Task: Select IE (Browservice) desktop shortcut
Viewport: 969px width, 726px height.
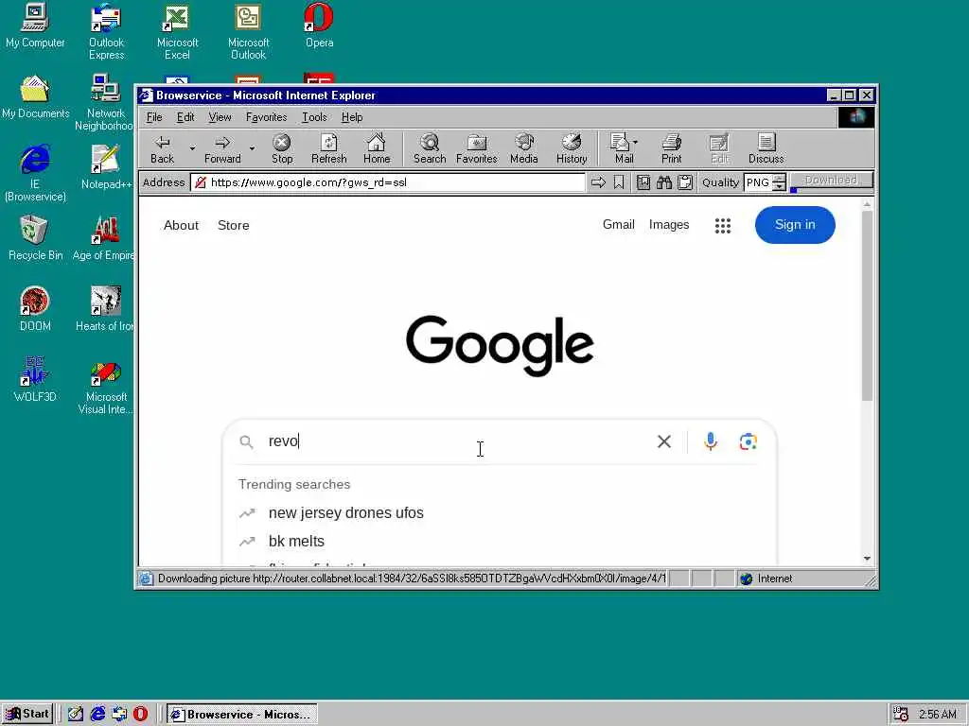Action: 35,174
